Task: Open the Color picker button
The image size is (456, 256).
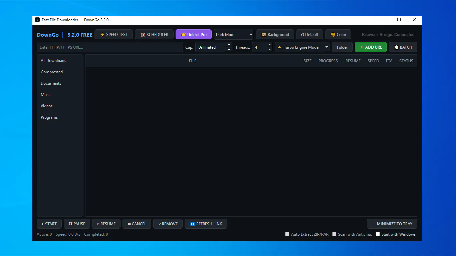Action: tap(338, 35)
